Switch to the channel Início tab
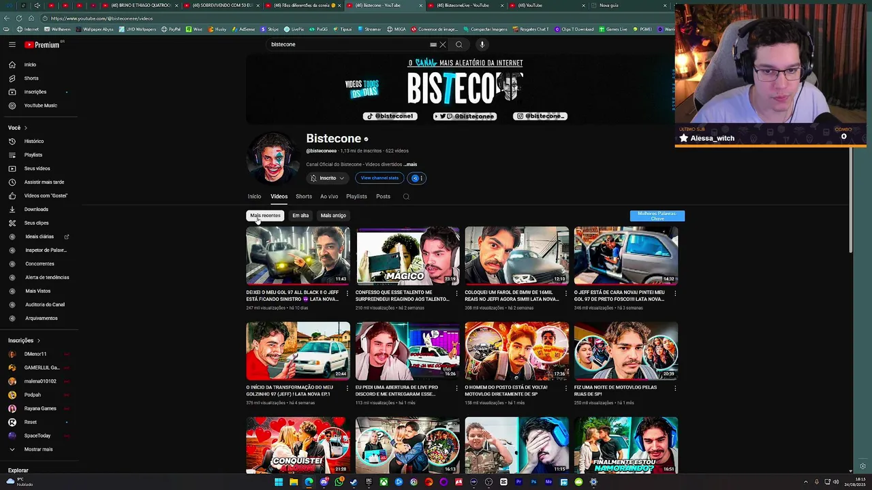 (254, 197)
